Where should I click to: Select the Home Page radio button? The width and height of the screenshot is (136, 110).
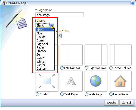click(111, 94)
